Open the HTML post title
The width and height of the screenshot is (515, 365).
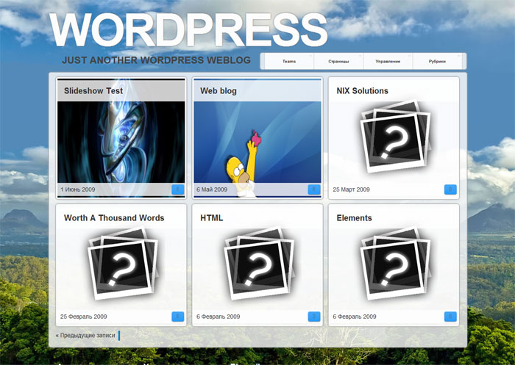(212, 218)
